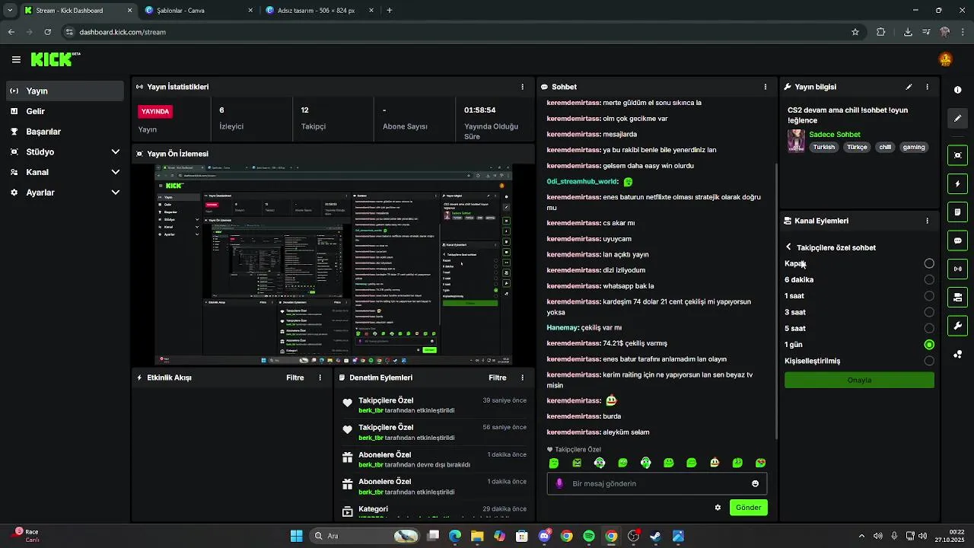Select the 3 saat radio option
Viewport: 974px width, 548px height.
[929, 312]
